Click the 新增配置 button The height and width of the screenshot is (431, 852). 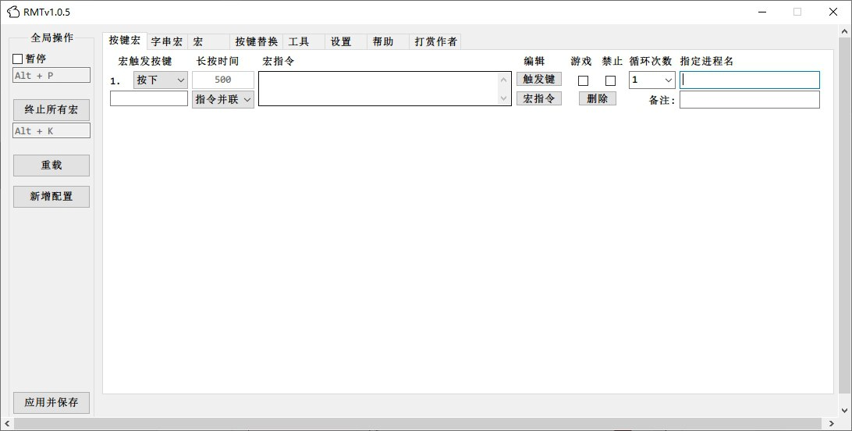coord(51,197)
